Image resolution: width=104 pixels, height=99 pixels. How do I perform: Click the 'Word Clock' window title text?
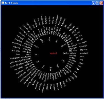tap(11, 3)
